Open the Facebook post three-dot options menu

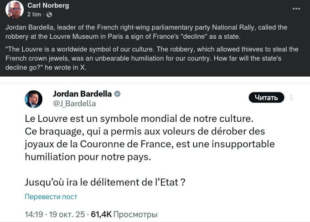point(296,9)
